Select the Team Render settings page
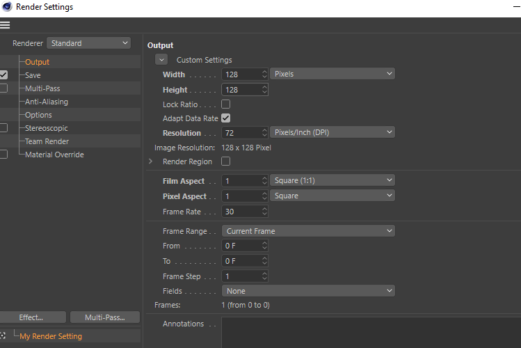 (47, 141)
